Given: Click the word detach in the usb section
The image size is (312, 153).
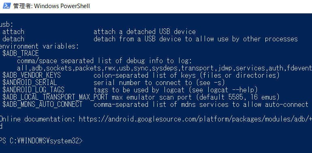Looking at the screenshot, I should (13, 39).
